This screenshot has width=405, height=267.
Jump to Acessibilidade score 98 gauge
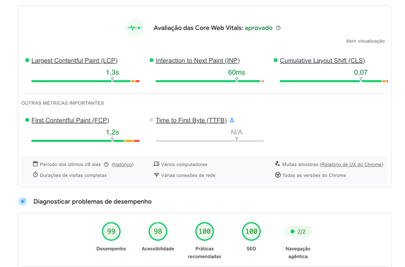tap(158, 232)
